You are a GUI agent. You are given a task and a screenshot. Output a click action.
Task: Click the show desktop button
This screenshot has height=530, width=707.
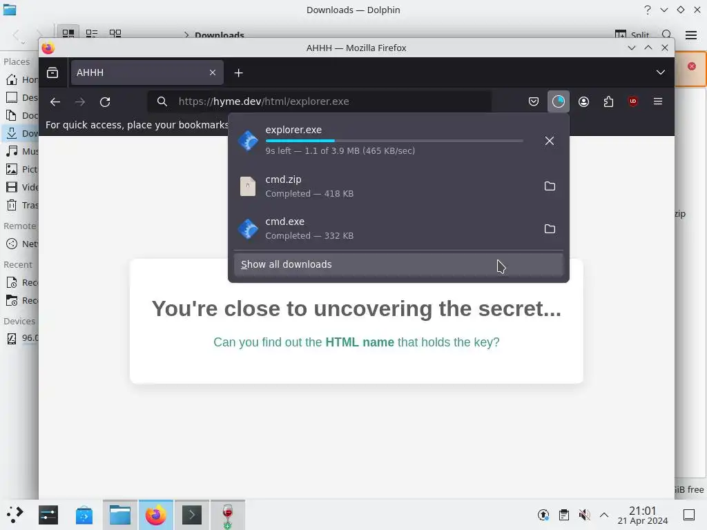point(689,515)
